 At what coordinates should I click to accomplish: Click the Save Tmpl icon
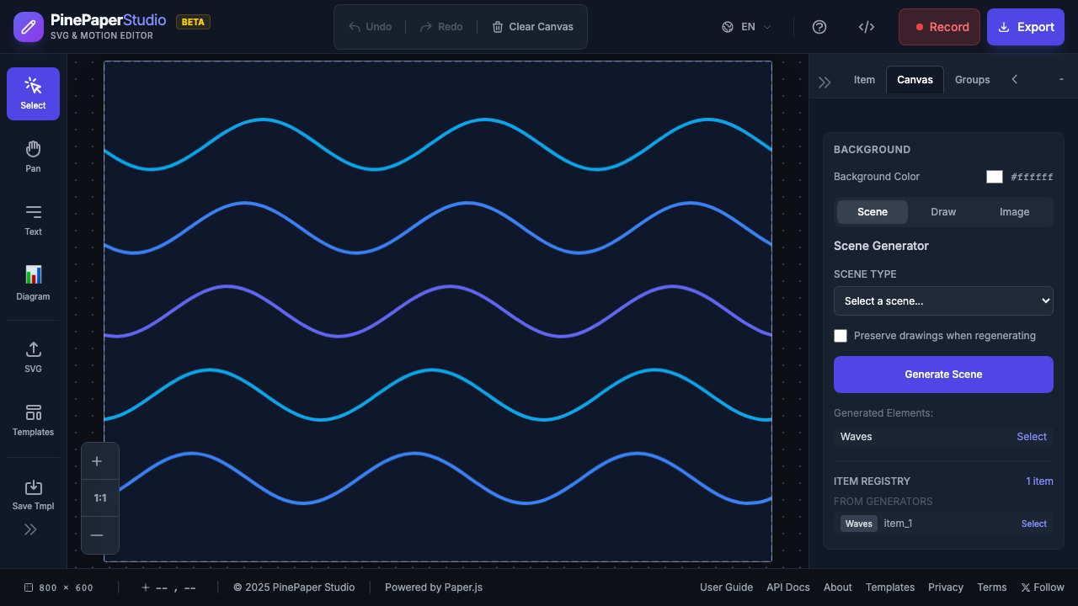click(33, 494)
